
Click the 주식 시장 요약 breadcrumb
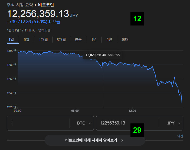[x=20, y=5]
